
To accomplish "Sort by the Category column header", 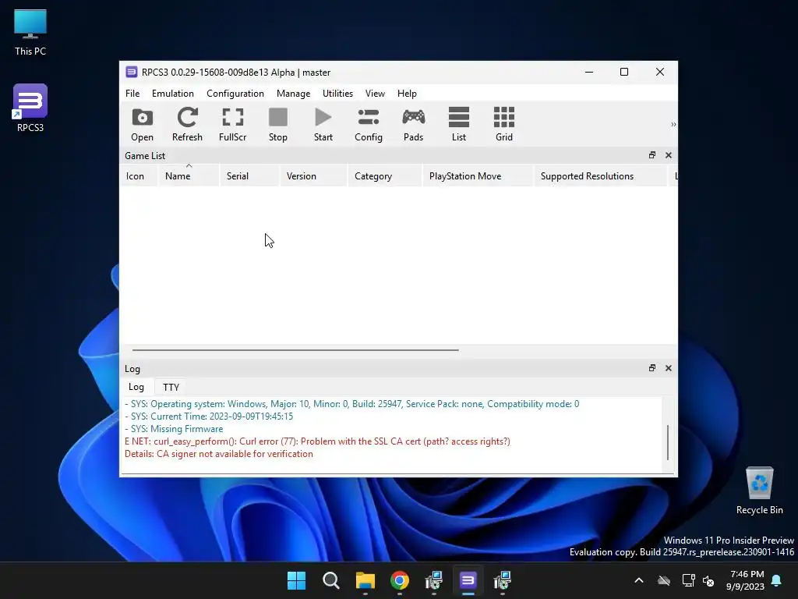I will pos(385,175).
